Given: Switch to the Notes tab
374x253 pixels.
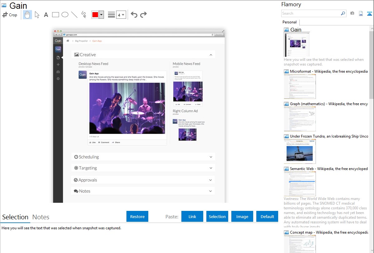Looking at the screenshot, I should coord(41,217).
